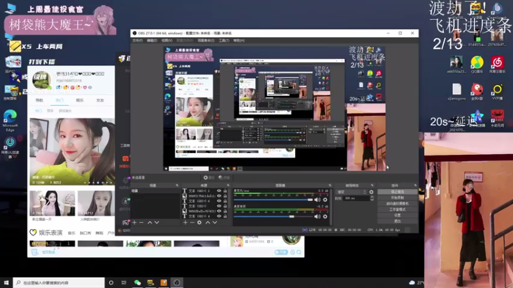Remove selected source with minus icon
This screenshot has width=513, height=288.
coord(192,222)
